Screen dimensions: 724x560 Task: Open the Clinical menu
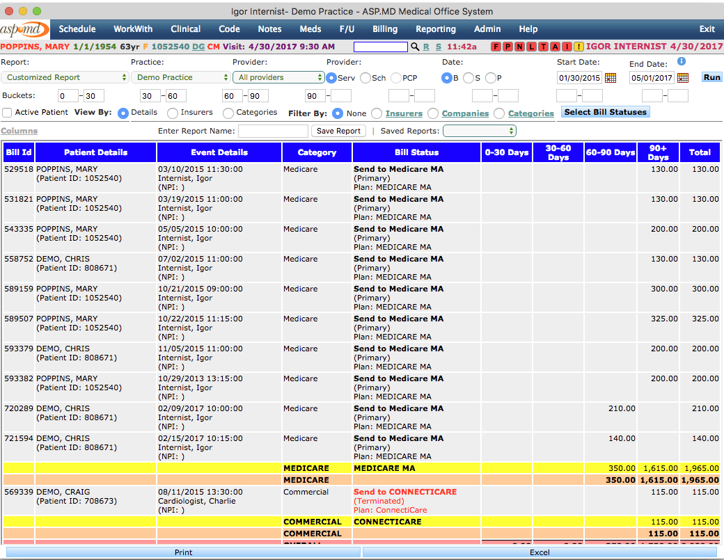coord(186,29)
